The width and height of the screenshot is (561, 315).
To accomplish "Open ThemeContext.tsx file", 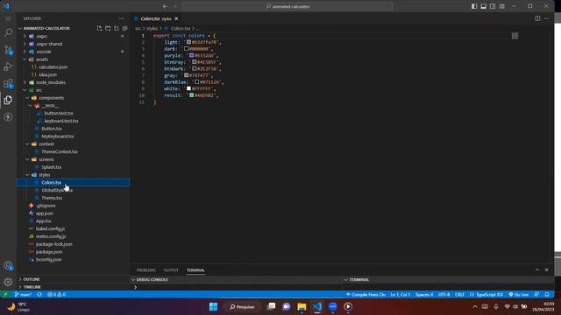I will coord(60,151).
